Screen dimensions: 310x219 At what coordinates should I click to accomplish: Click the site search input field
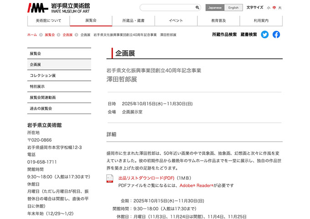[x=167, y=8]
